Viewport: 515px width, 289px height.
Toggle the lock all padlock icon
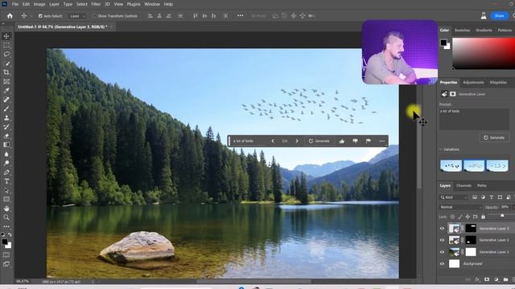[483, 217]
